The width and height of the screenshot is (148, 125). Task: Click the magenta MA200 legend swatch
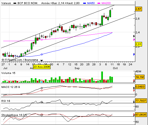[99, 3]
